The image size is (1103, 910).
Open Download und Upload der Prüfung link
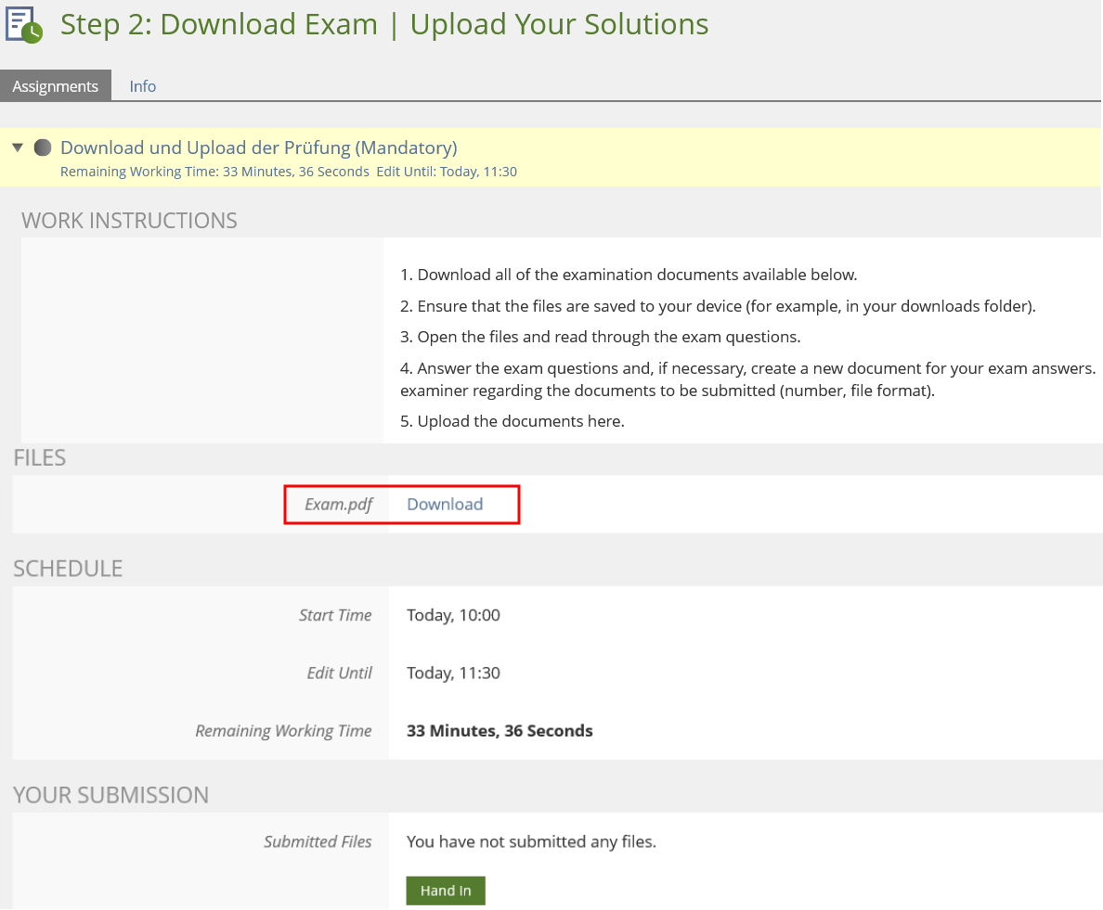pyautogui.click(x=258, y=147)
